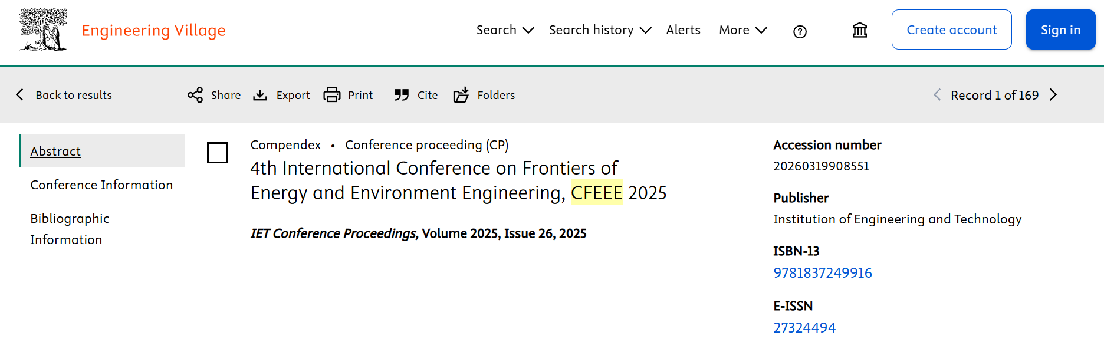Click the Export download icon
Screen dimensions: 1104x352
point(260,95)
